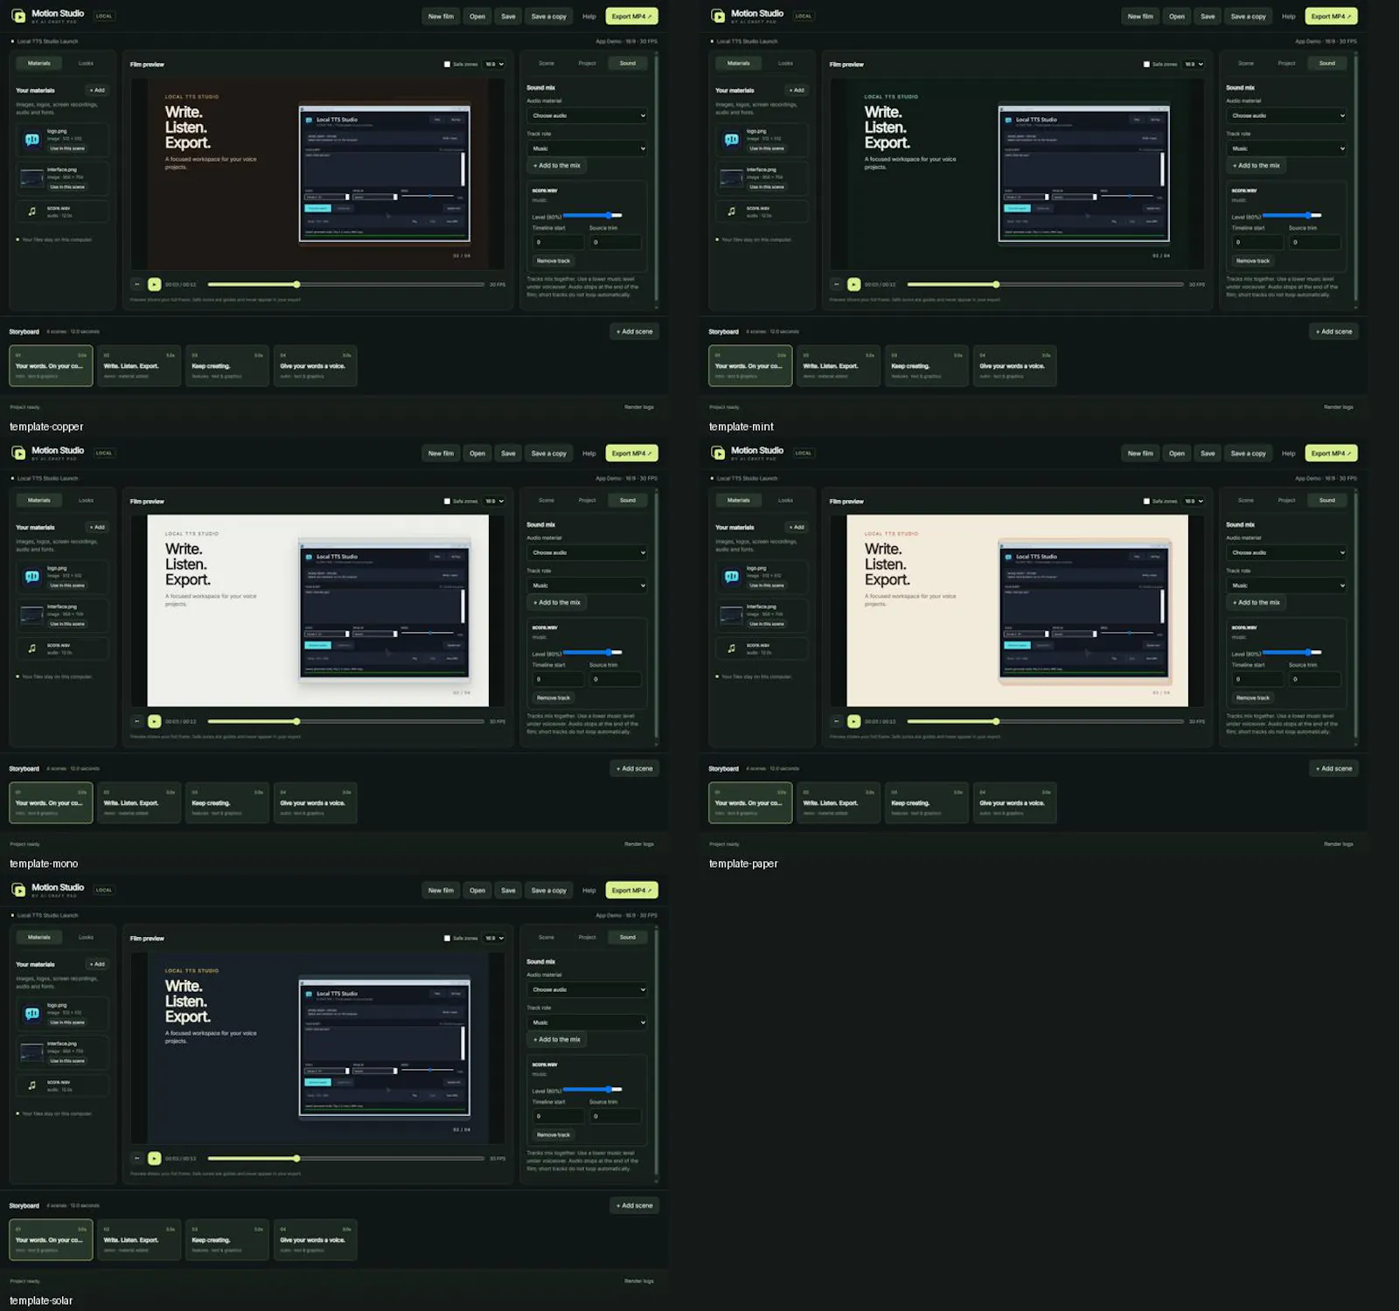
Task: Click Add to the mix in template-solar
Action: click(x=557, y=1039)
